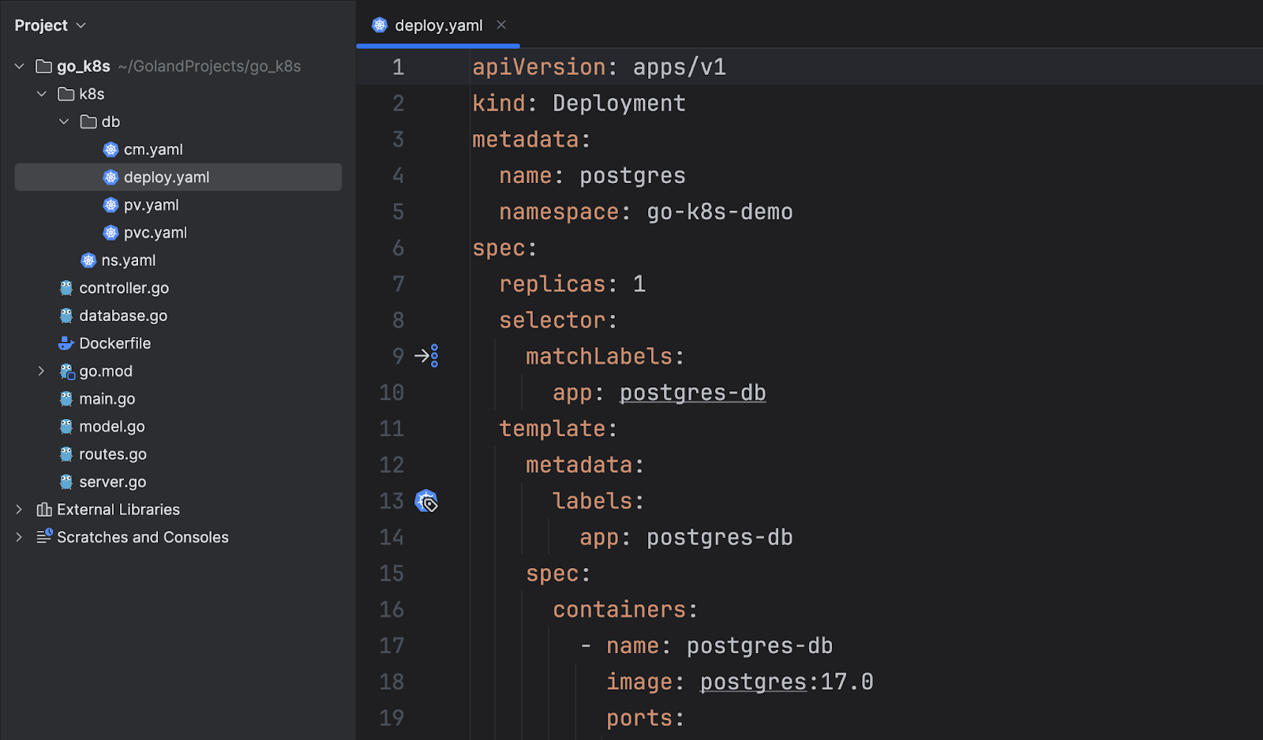Expand External Libraries
This screenshot has height=740, width=1263.
(x=20, y=510)
